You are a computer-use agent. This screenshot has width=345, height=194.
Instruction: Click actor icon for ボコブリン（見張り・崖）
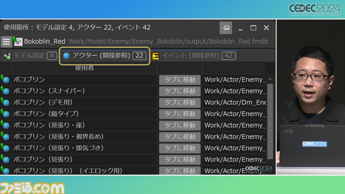5,125
